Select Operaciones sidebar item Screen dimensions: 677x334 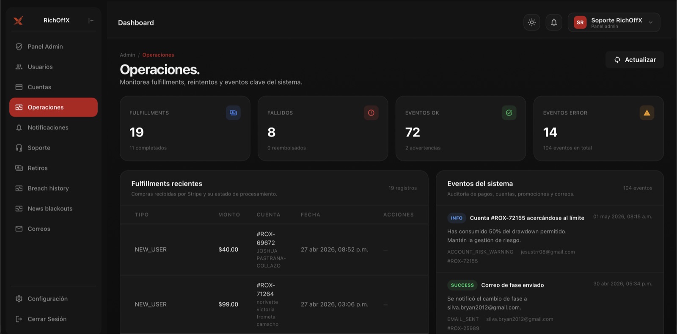pos(53,108)
